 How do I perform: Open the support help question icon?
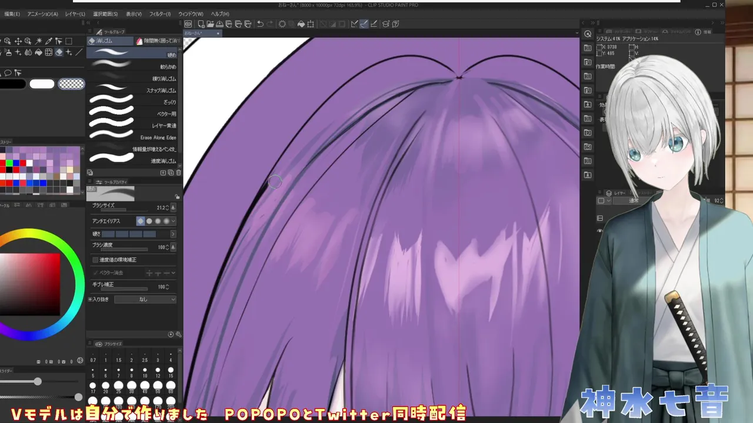pos(395,24)
